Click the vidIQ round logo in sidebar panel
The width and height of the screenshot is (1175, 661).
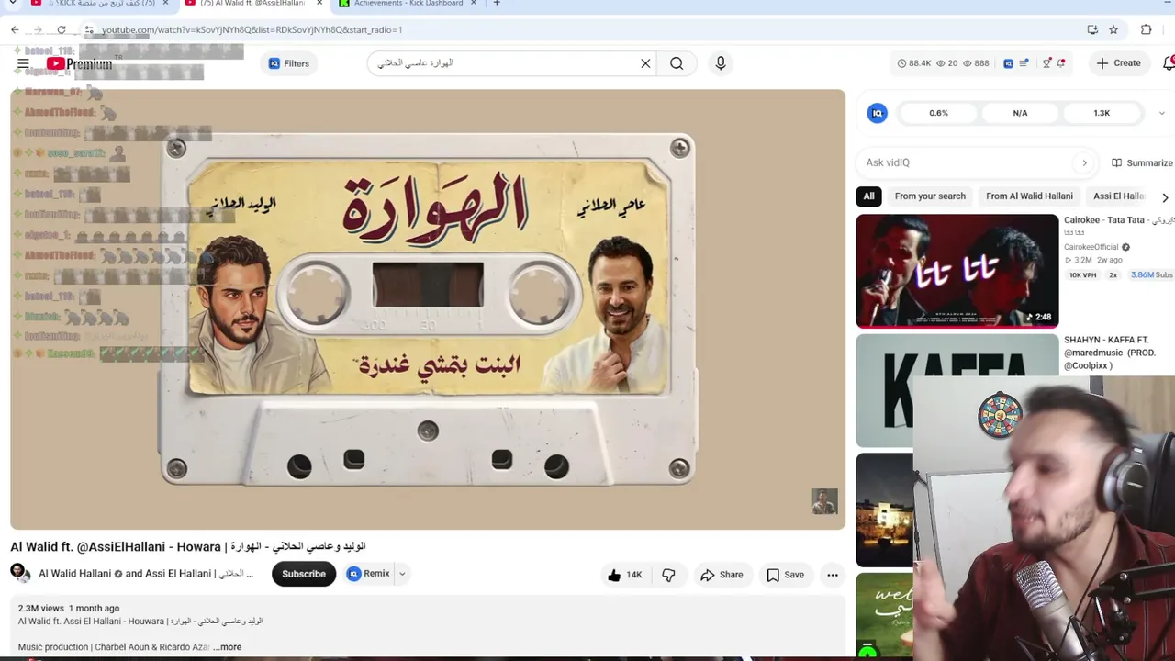tap(878, 113)
